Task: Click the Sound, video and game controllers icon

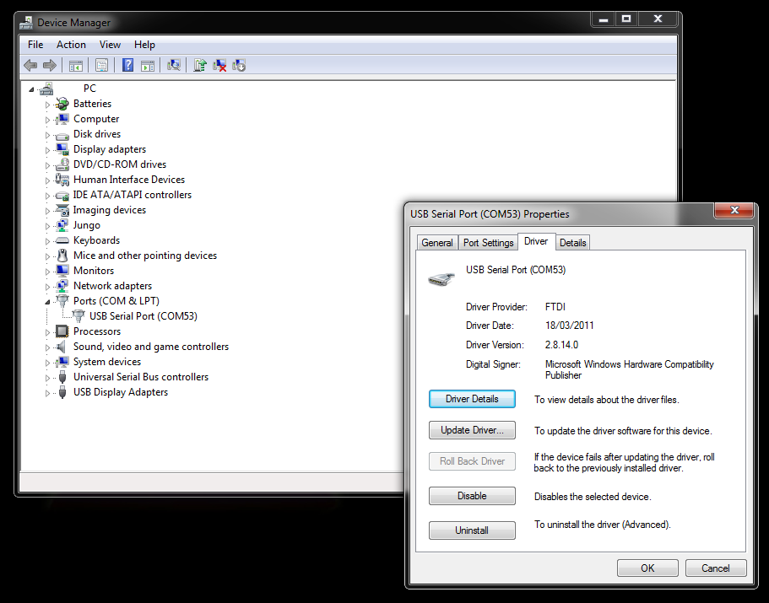Action: click(62, 347)
